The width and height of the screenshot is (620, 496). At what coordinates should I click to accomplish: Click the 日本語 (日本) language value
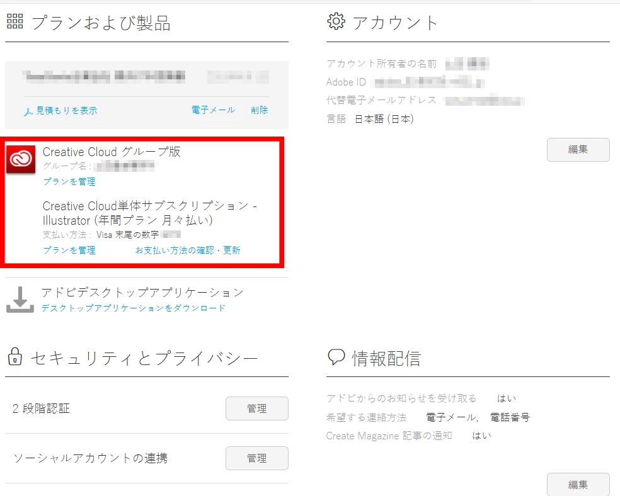(x=384, y=119)
